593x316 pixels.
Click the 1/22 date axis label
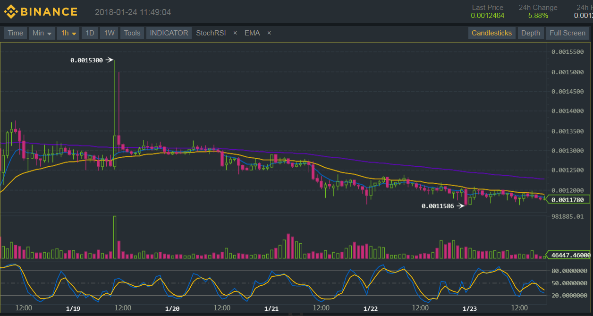coord(371,308)
